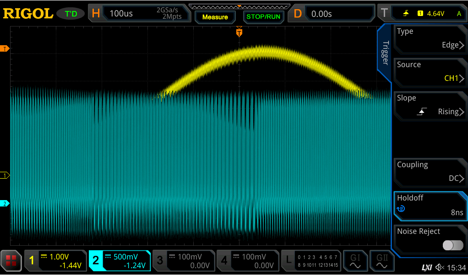This screenshot has height=275, width=468.
Task: Open the red grid function menu icon
Action: pyautogui.click(x=11, y=261)
